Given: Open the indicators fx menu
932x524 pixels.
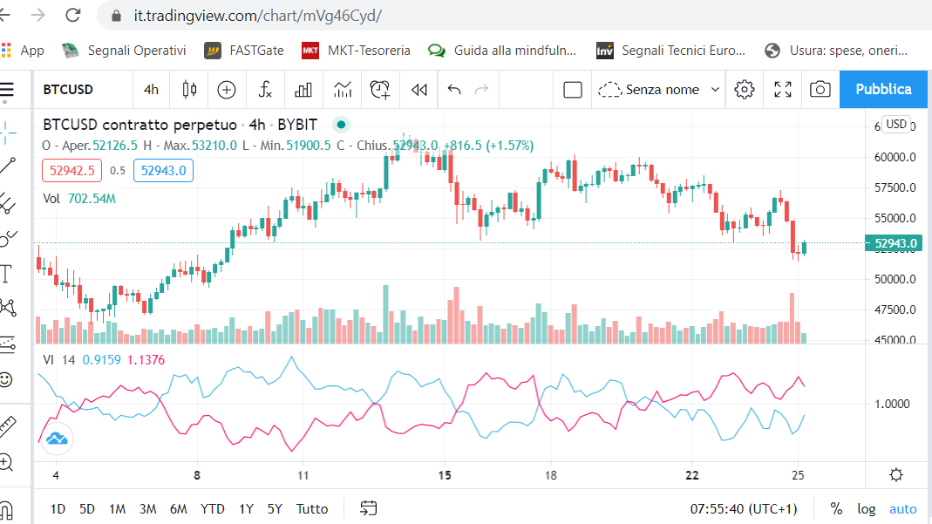Looking at the screenshot, I should pyautogui.click(x=264, y=90).
